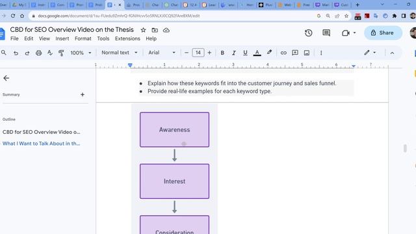
Task: Click the bullet text about customer journey
Action: [x=242, y=83]
